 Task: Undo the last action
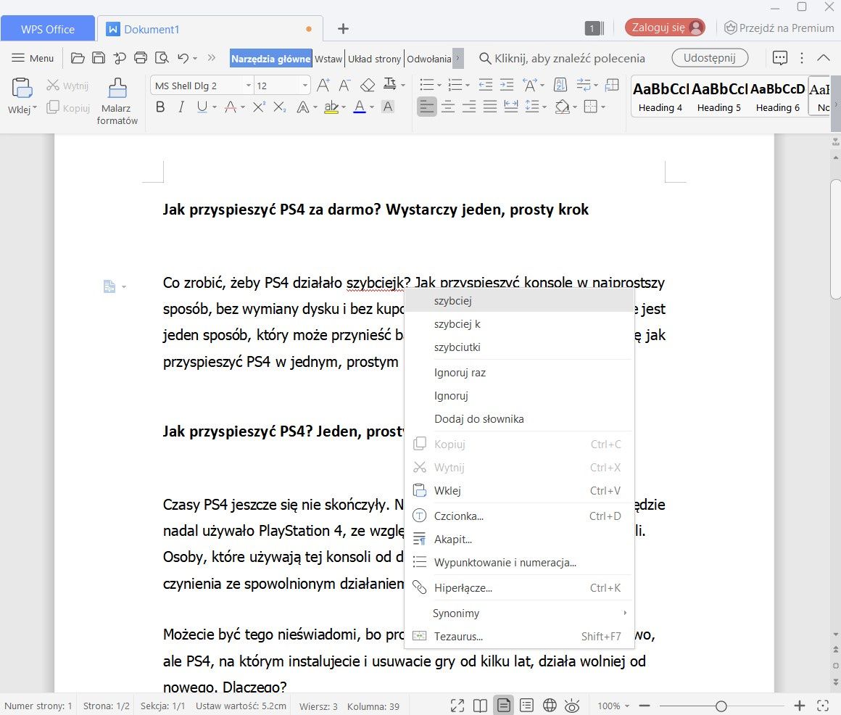click(183, 58)
